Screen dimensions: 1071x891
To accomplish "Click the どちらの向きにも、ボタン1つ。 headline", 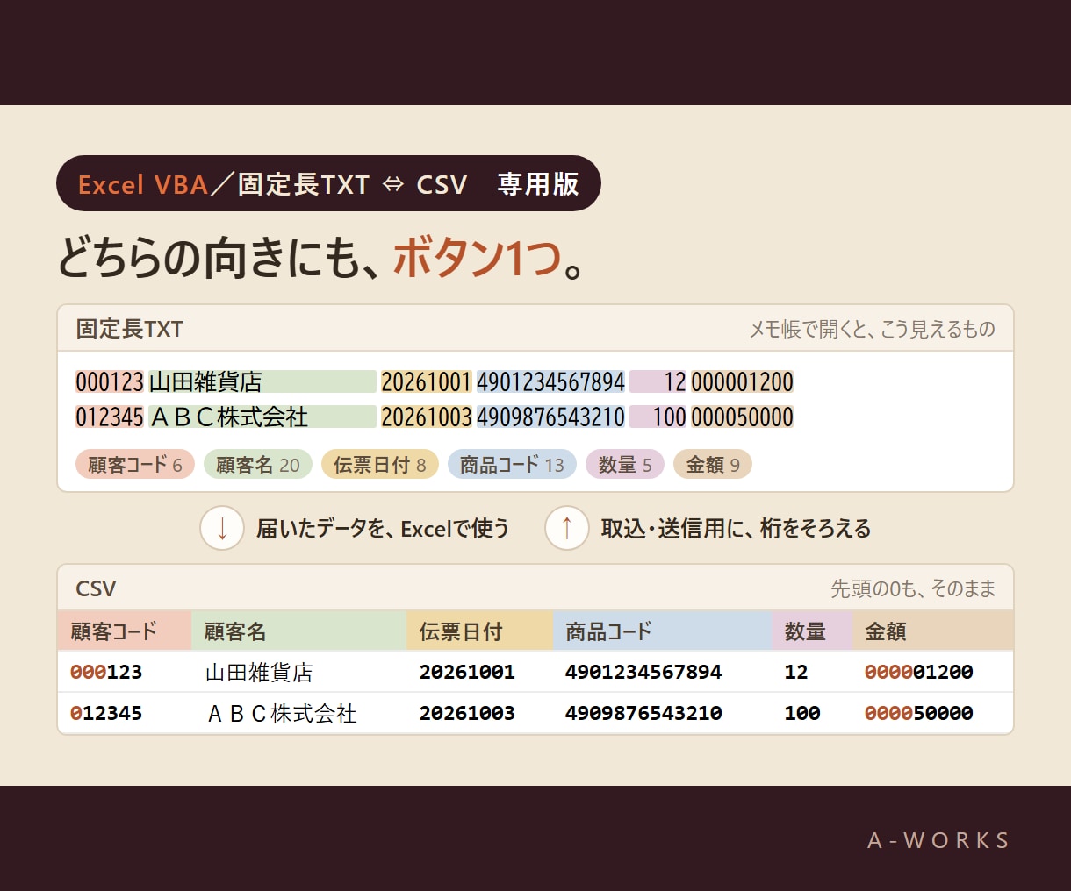I will point(321,258).
